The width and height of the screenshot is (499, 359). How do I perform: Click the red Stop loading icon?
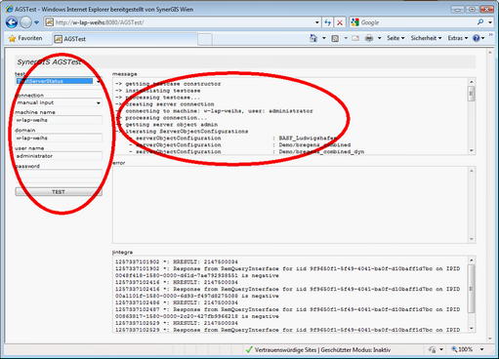pos(340,22)
